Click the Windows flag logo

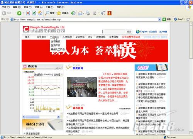click(x=189, y=7)
